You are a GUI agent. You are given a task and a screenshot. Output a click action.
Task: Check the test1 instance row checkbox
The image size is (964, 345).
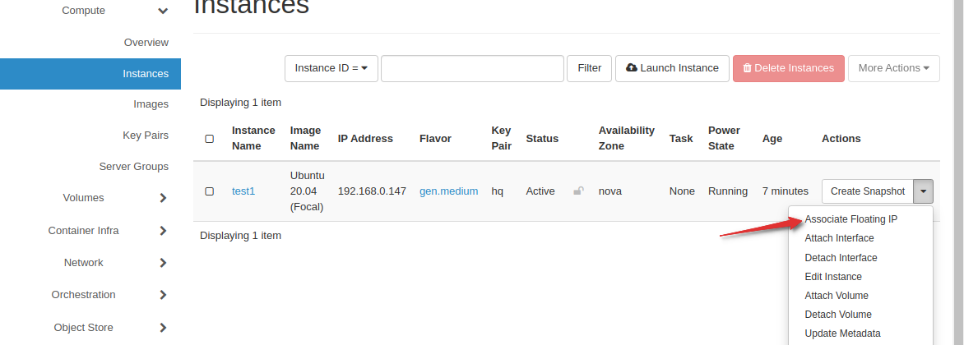[210, 191]
